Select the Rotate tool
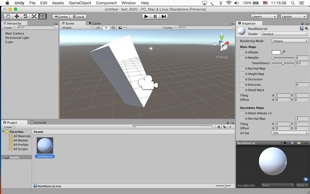Screen dimensions: 310x194 [25, 16]
